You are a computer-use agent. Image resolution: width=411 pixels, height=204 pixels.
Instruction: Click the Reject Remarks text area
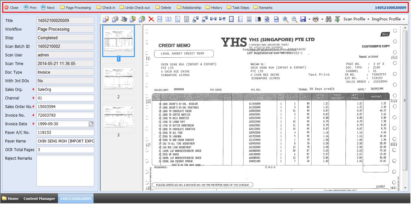tap(65, 170)
